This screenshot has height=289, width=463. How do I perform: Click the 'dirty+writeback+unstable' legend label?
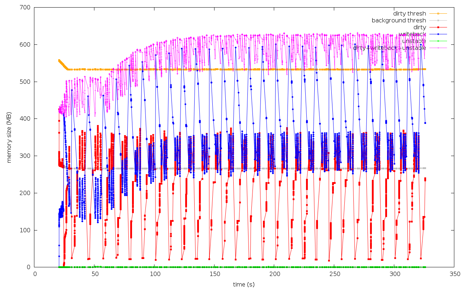point(390,48)
